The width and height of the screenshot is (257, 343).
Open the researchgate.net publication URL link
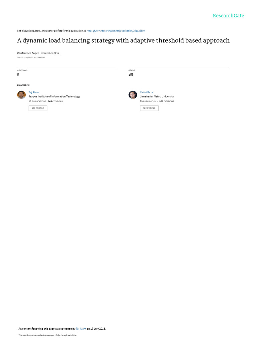click(x=116, y=31)
